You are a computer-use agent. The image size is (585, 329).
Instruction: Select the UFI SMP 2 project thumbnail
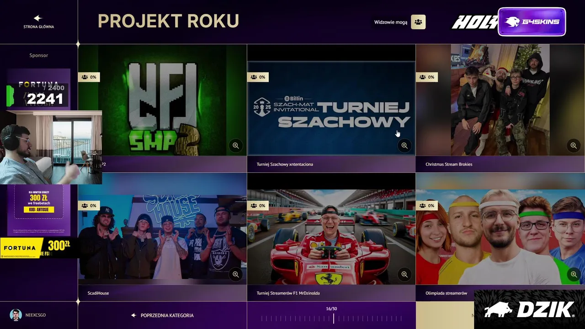coord(162,100)
